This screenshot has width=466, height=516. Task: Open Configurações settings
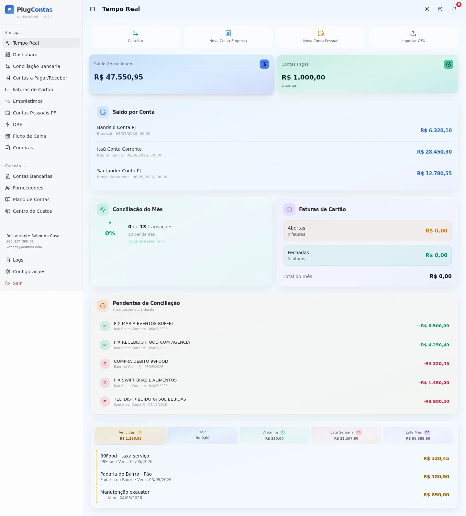tap(41, 272)
